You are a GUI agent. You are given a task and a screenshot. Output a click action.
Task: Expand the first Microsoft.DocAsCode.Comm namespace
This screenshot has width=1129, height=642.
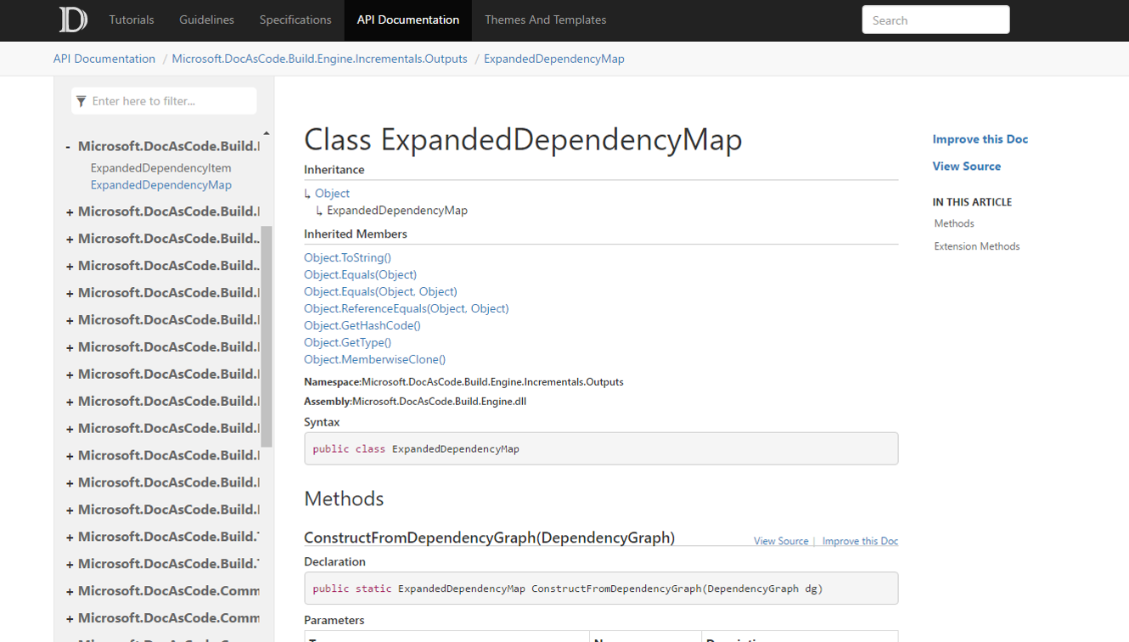coord(68,590)
